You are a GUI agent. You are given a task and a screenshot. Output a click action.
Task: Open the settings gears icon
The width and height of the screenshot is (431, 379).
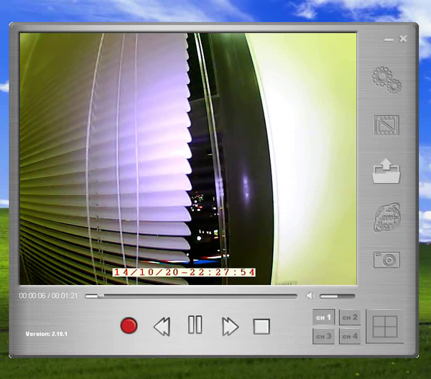click(386, 80)
